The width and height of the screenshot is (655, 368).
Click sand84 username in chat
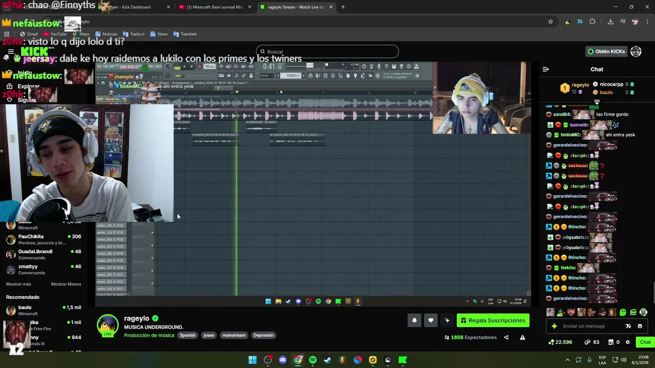562,114
